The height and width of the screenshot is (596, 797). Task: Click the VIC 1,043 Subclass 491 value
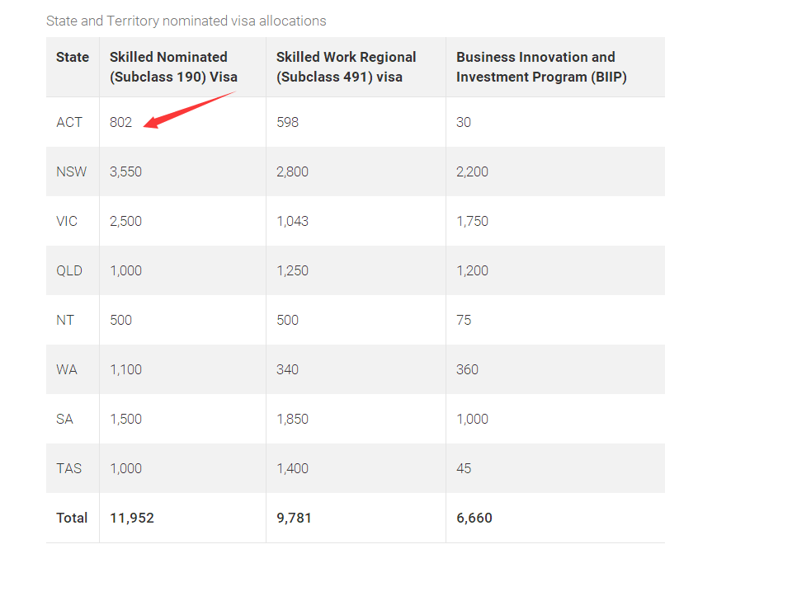coord(292,221)
